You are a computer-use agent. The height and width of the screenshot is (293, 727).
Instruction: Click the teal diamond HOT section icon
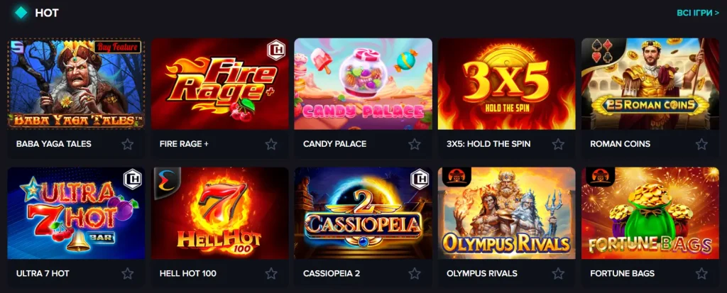point(21,13)
